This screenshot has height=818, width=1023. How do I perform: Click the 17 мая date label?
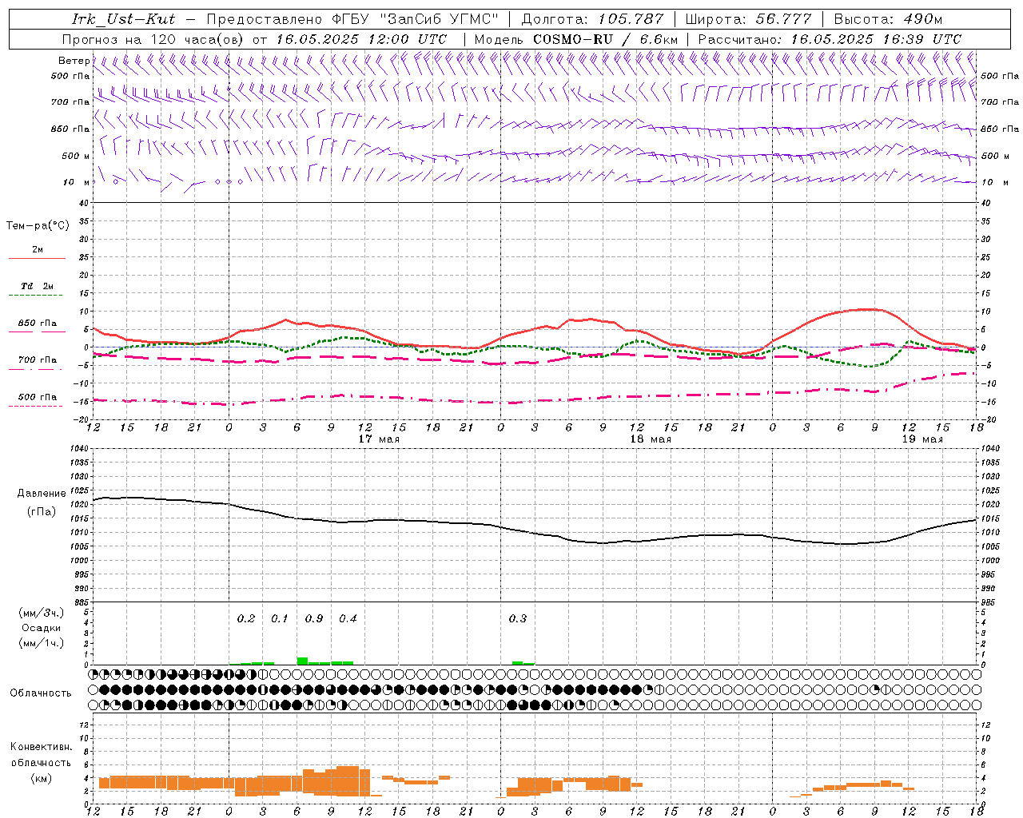(x=379, y=439)
